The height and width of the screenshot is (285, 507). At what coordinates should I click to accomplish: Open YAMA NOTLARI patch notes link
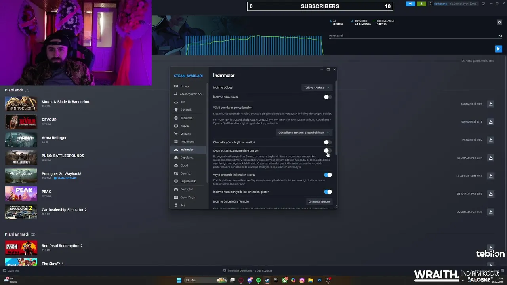tap(65, 178)
